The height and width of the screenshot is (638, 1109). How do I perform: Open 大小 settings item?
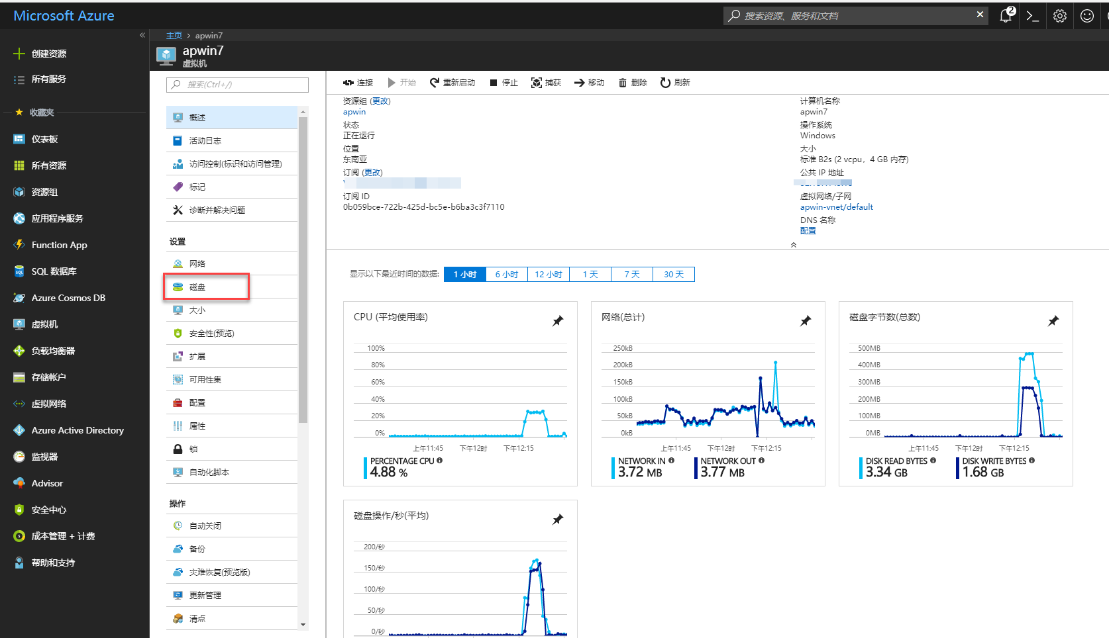coord(232,310)
